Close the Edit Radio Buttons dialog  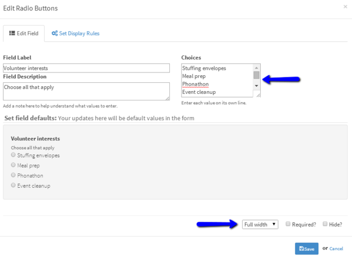click(345, 7)
